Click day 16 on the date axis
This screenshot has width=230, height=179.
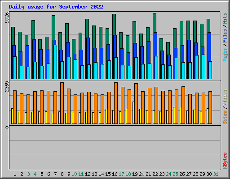point(115,174)
